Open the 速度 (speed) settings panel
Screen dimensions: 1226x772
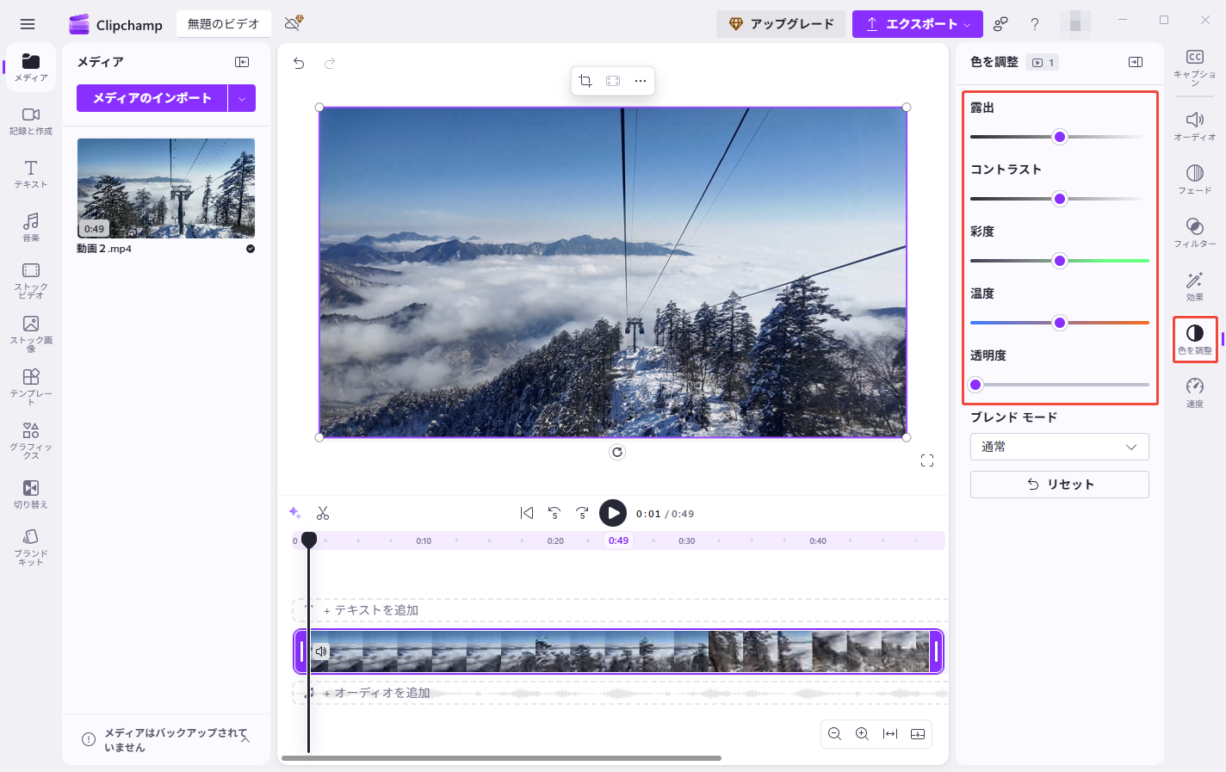(1194, 392)
